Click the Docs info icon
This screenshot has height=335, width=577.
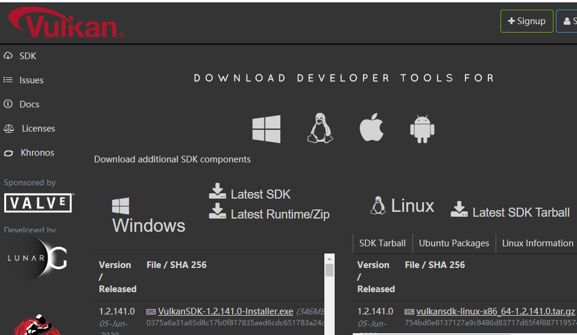(x=8, y=104)
